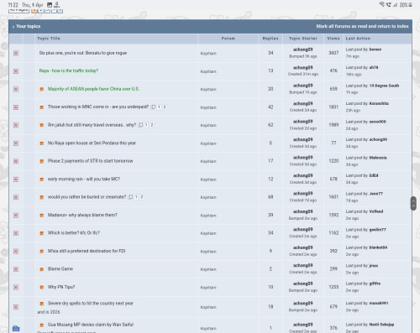Viewport: 420px width, 333px height.
Task: Click orange new-post icon beside 'Madanon- why always blame them?'
Action: 42,216
